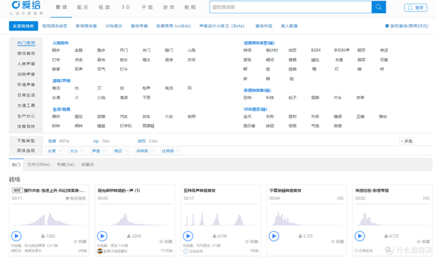Open the 声道 channel dropdown
The width and height of the screenshot is (436, 259).
coord(99,150)
